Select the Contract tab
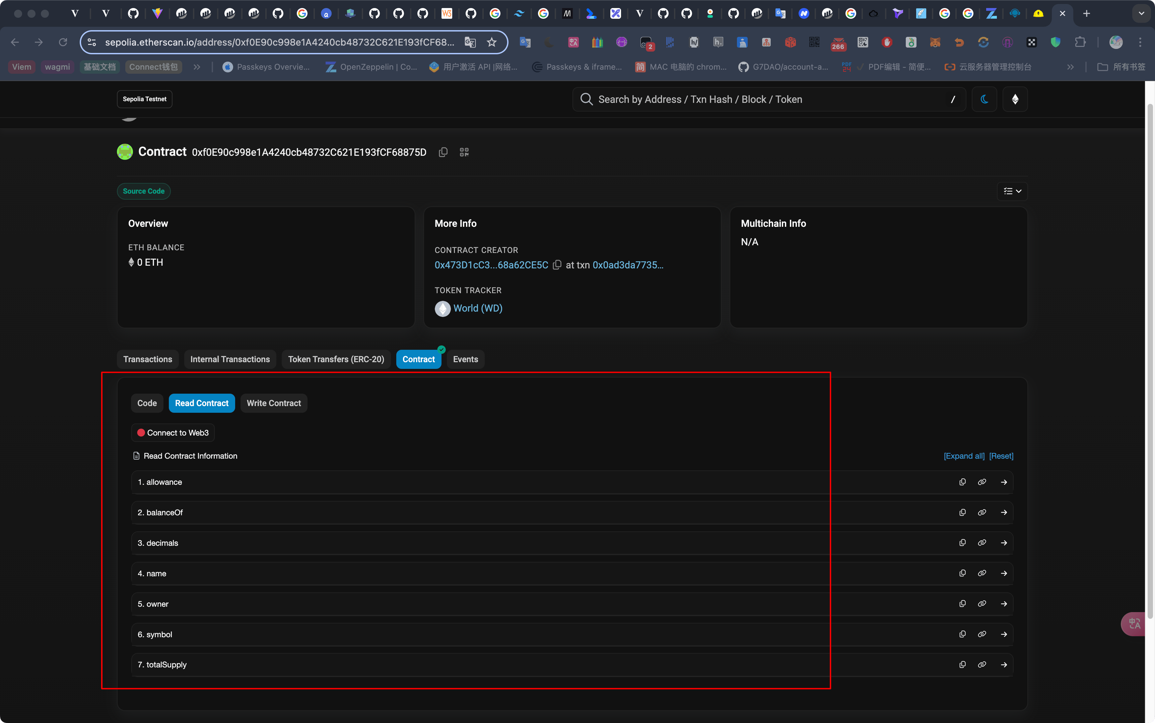Viewport: 1155px width, 723px height. tap(418, 359)
